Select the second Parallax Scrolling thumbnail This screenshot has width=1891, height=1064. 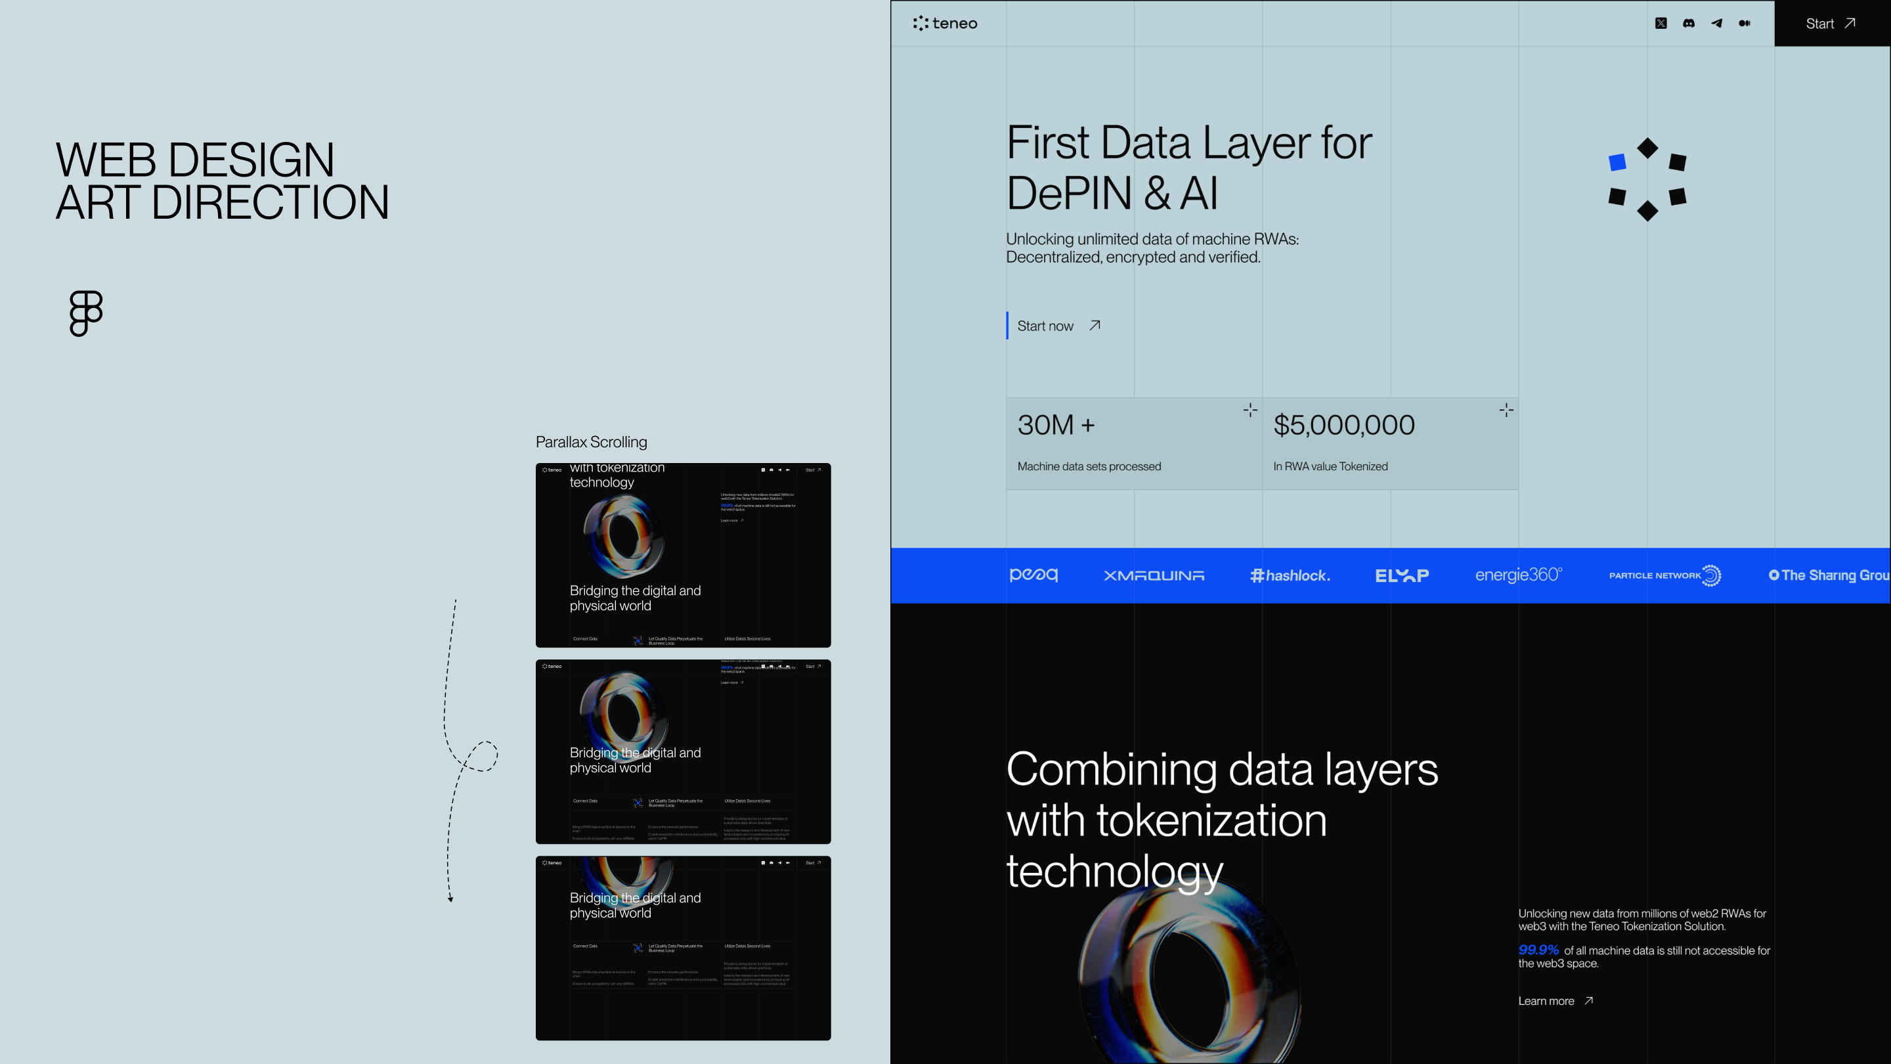(x=683, y=751)
